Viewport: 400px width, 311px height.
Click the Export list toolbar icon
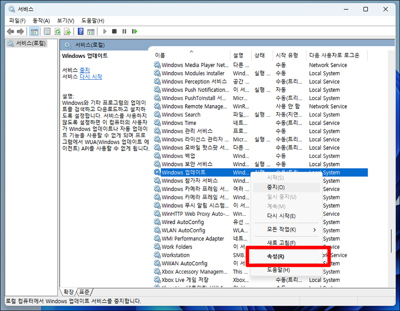click(x=68, y=32)
